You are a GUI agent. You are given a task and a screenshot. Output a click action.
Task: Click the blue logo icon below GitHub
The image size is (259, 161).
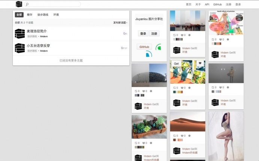(x=149, y=54)
